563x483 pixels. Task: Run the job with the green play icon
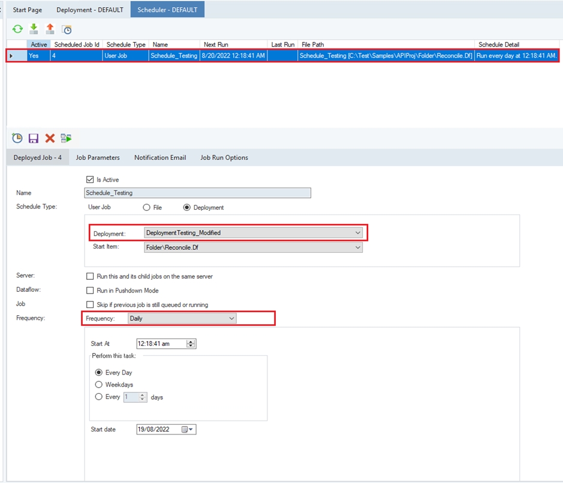click(66, 138)
